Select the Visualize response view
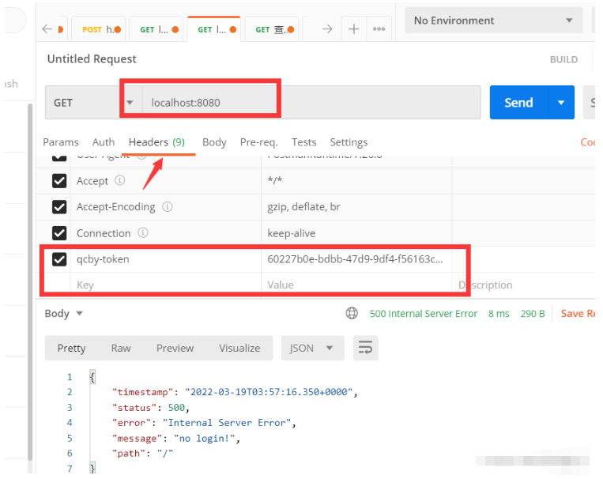 tap(239, 349)
